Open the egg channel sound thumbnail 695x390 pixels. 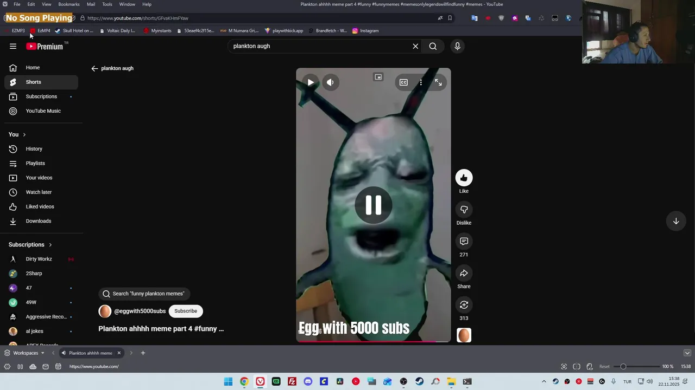click(464, 335)
